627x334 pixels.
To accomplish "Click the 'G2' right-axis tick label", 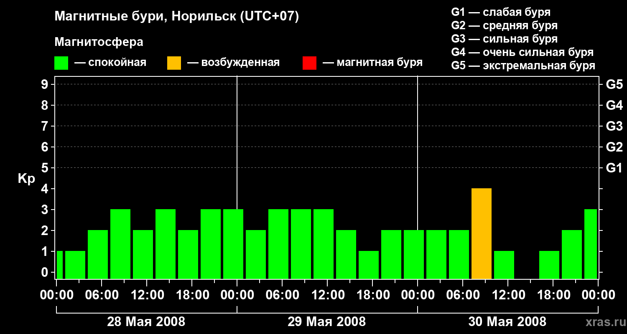I will tap(614, 147).
